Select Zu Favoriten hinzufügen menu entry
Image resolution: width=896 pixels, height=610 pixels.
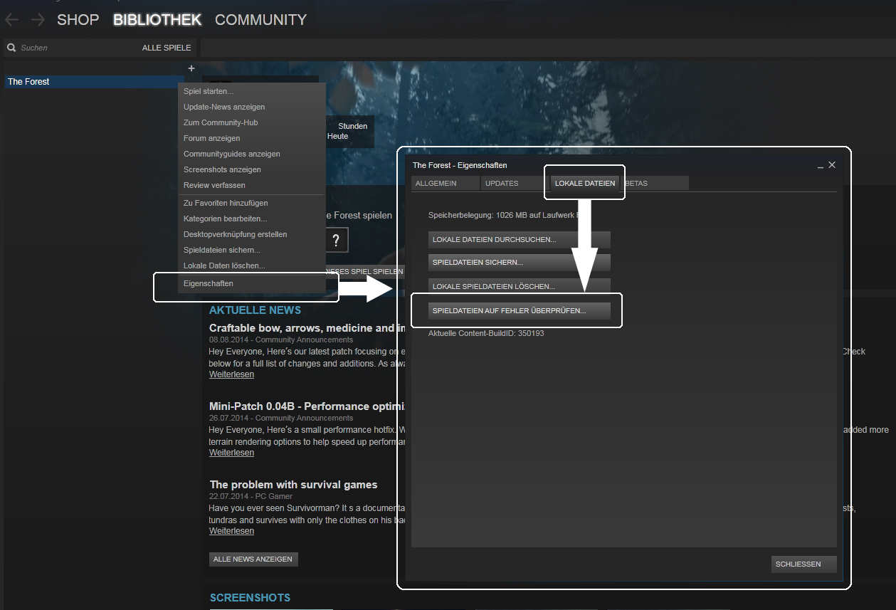pyautogui.click(x=226, y=203)
